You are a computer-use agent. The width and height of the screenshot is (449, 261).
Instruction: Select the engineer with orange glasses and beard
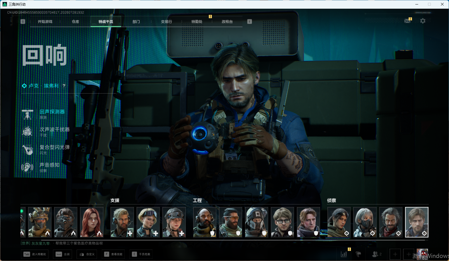pos(231,222)
